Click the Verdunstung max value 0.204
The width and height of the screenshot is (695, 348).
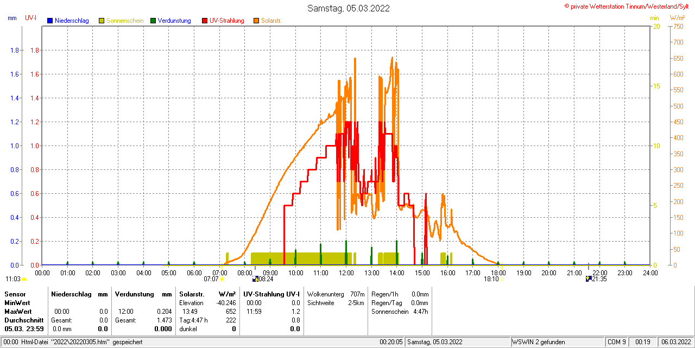click(165, 312)
